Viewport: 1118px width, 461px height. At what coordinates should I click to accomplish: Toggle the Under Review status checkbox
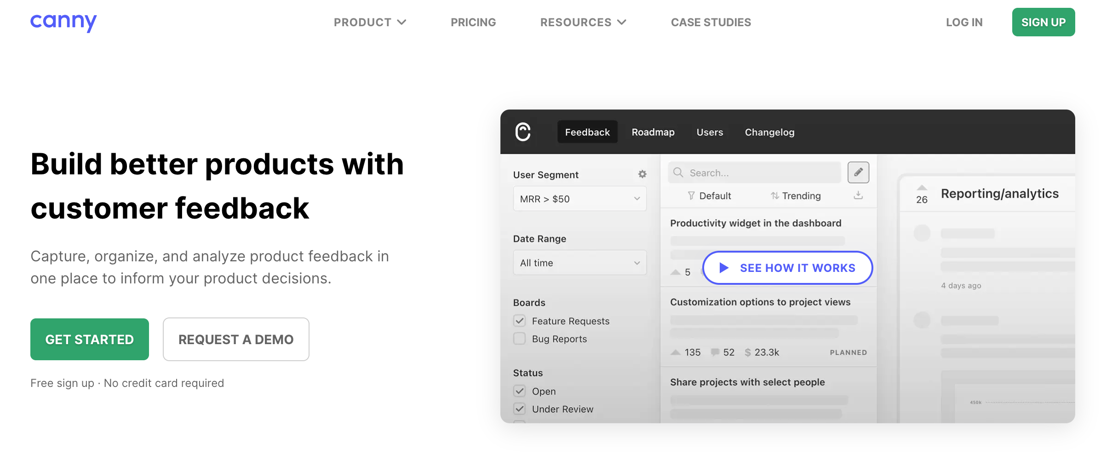click(520, 409)
